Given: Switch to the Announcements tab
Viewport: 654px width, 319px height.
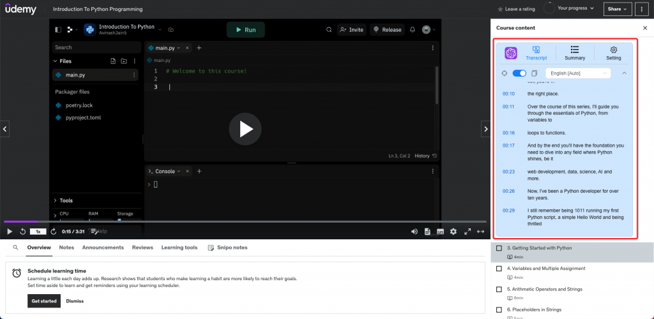Looking at the screenshot, I should [x=103, y=248].
